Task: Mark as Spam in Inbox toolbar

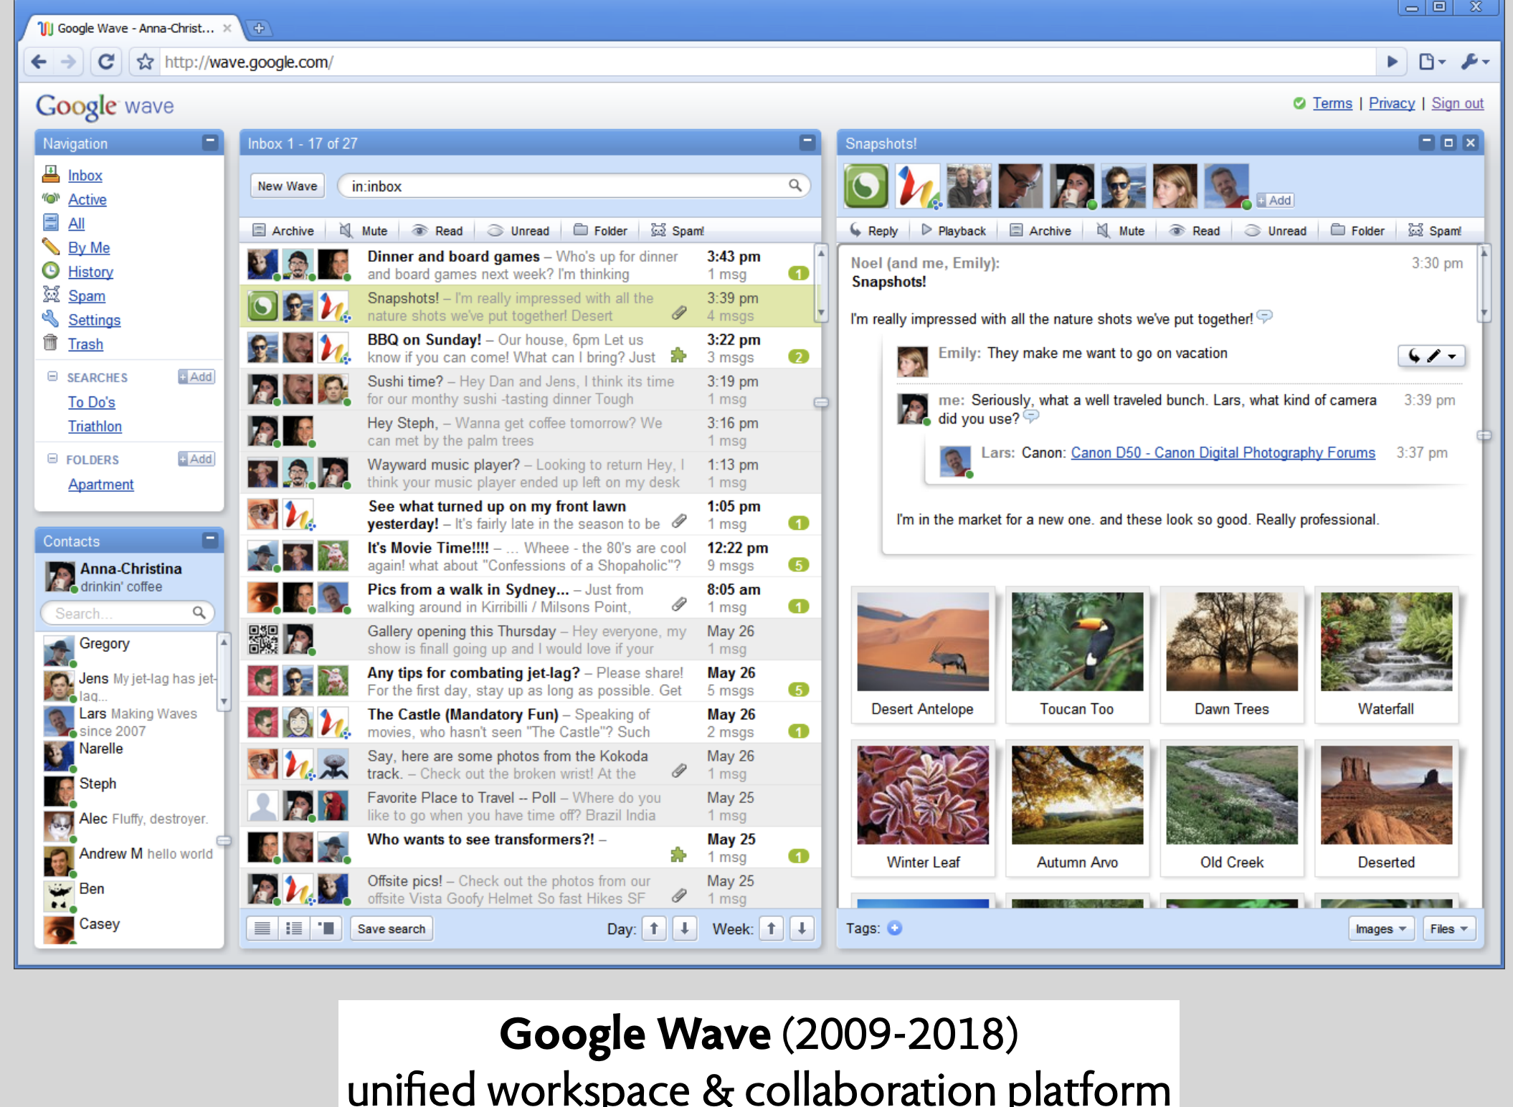Action: (x=678, y=230)
